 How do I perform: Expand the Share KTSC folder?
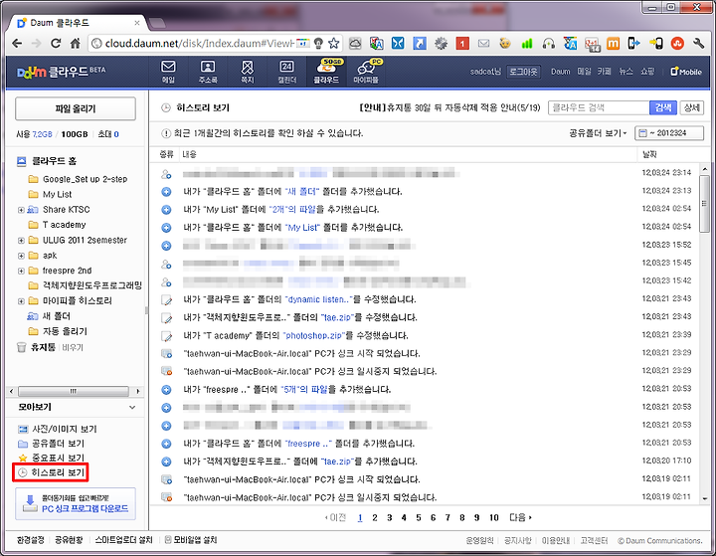(x=21, y=210)
